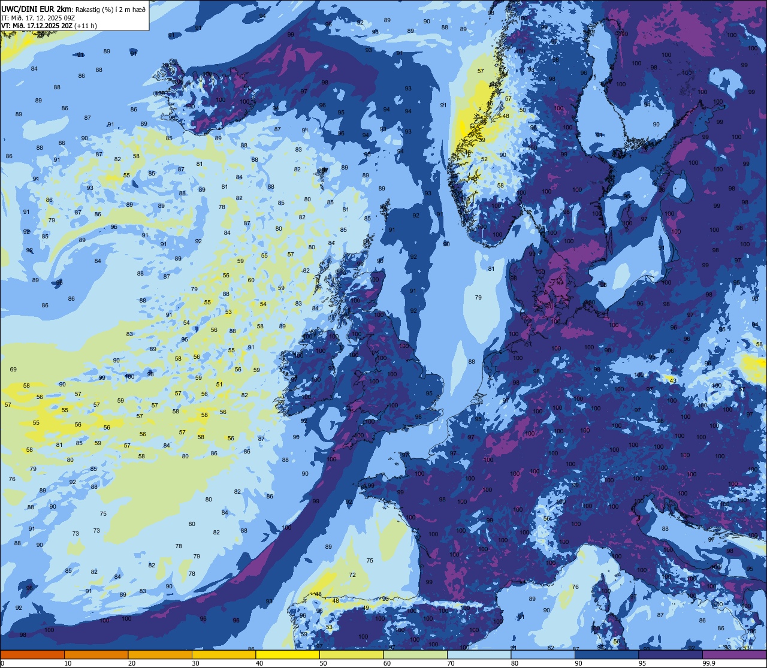This screenshot has height=668, width=767.
Task: Click the 30–40% amber legend segment
Action: pyautogui.click(x=224, y=654)
